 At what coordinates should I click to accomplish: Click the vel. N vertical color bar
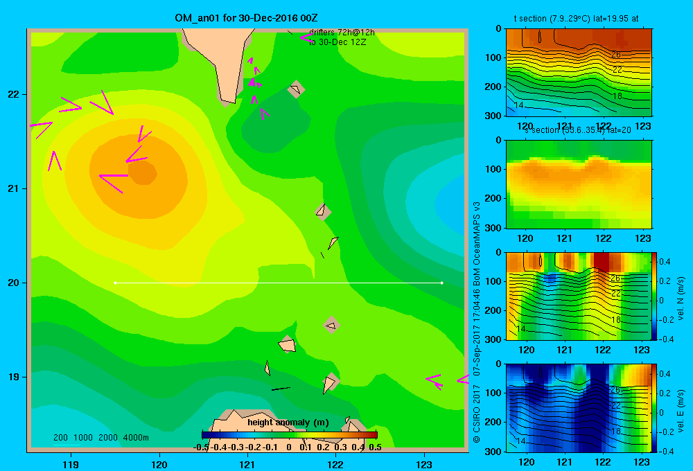click(x=655, y=296)
